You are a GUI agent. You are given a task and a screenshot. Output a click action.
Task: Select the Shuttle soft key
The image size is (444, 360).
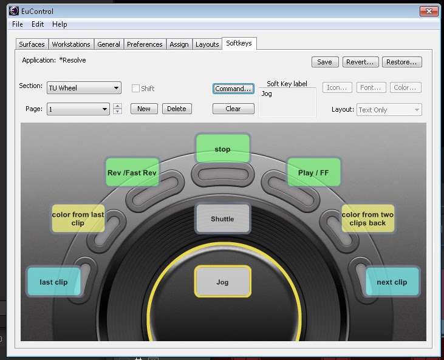[222, 219]
